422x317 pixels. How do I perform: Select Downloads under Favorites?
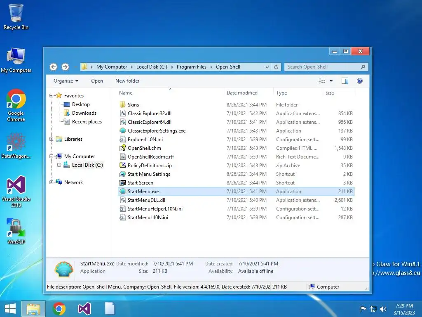click(x=84, y=113)
